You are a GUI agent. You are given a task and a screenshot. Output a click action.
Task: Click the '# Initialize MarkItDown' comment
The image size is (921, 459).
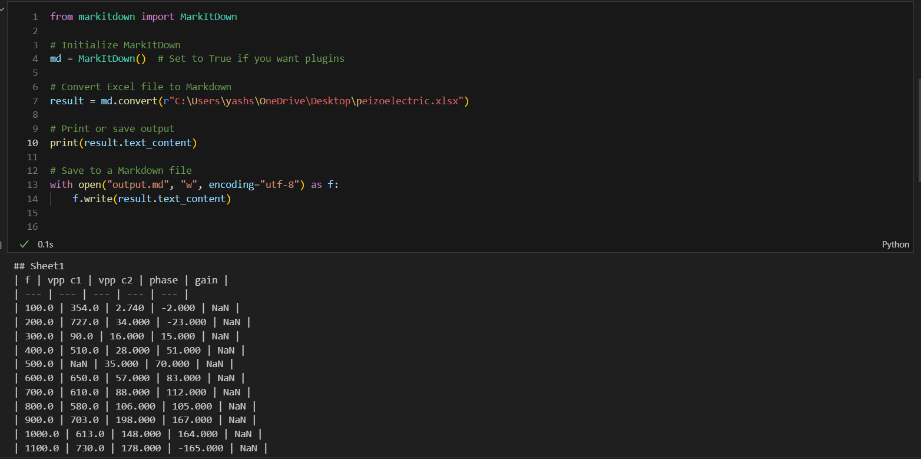point(115,45)
